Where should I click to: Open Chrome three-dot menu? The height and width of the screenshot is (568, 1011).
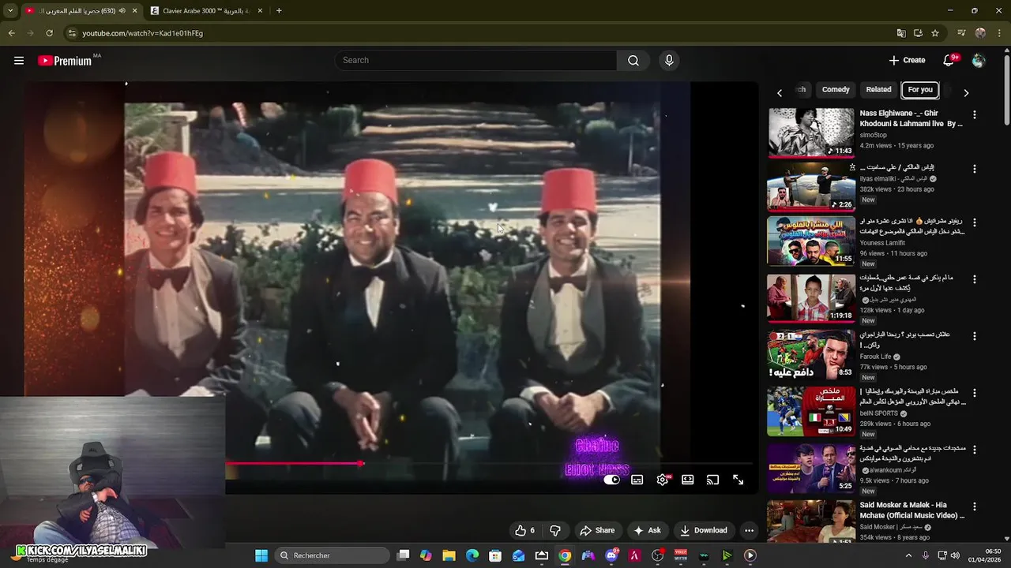[999, 33]
